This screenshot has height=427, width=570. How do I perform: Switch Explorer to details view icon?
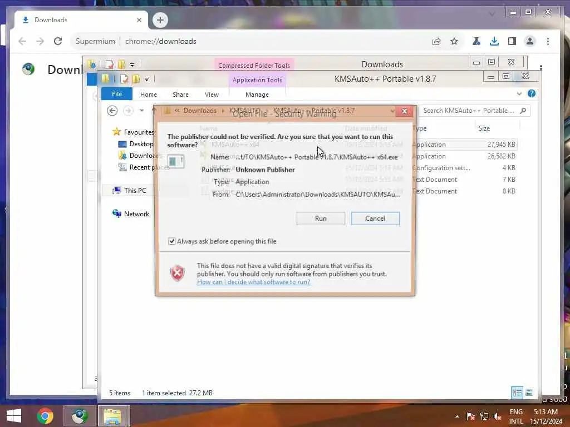click(x=517, y=393)
